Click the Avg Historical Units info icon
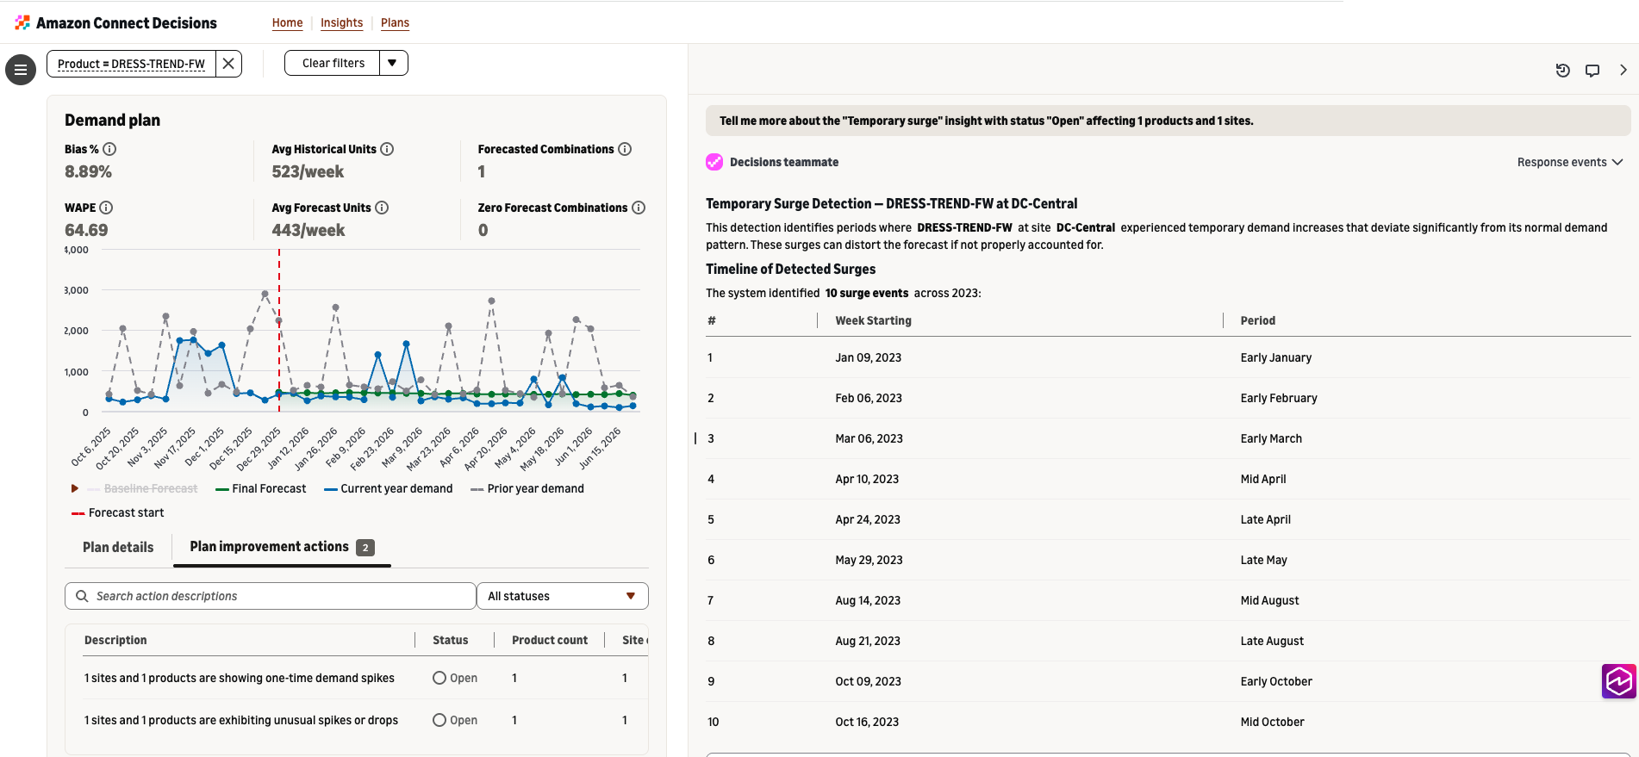 387,149
